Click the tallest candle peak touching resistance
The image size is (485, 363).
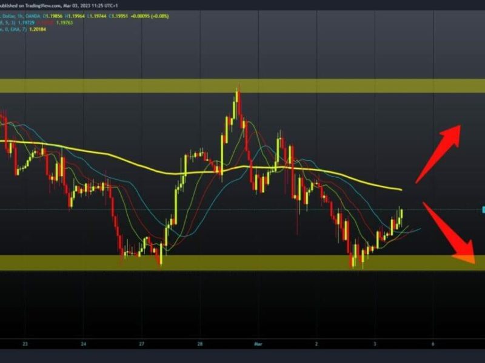238,95
